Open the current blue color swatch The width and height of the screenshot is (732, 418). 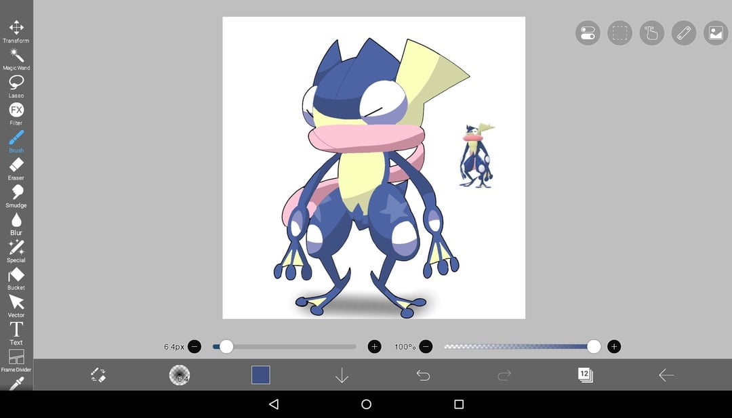tap(260, 375)
